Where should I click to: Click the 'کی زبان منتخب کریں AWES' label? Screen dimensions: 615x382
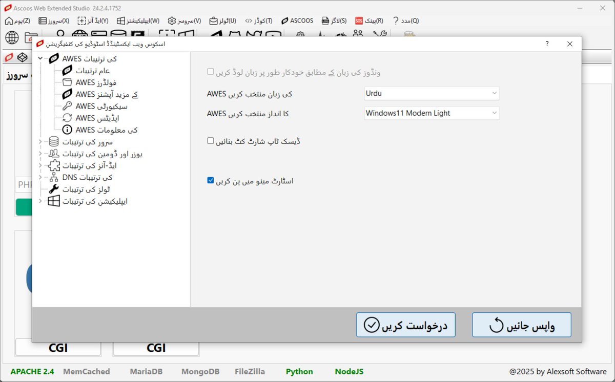click(x=250, y=94)
